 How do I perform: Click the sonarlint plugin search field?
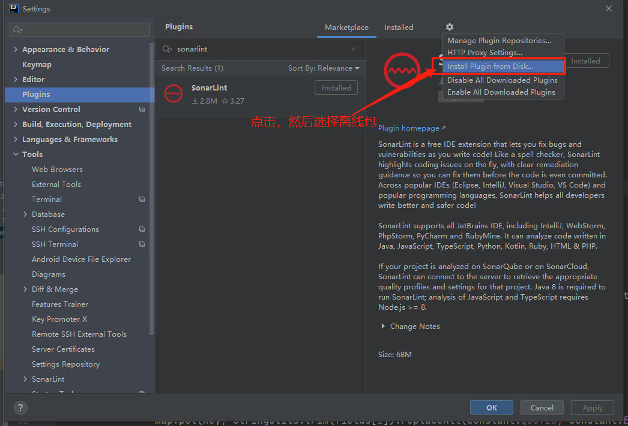261,49
